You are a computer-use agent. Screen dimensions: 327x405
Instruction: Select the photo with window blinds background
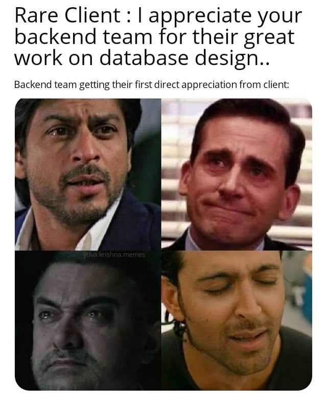click(237, 175)
